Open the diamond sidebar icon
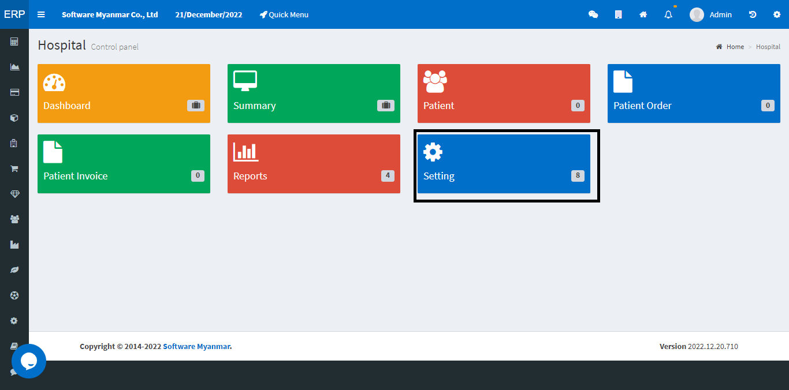789x390 pixels. pyautogui.click(x=14, y=194)
